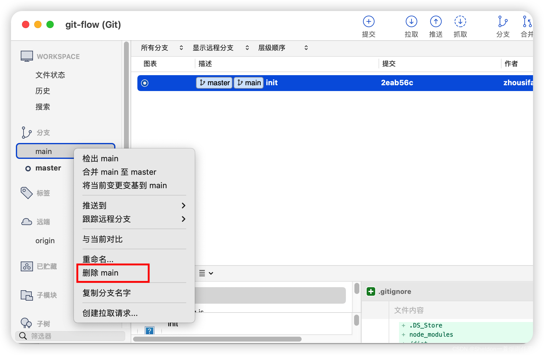Click the file list vertical scrollbar thumb

pos(357,288)
